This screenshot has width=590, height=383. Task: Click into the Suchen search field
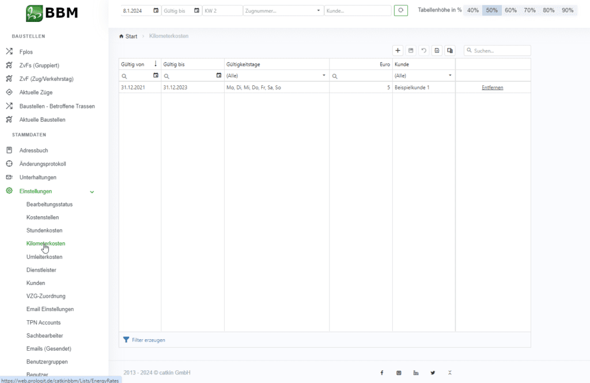[x=500, y=51]
